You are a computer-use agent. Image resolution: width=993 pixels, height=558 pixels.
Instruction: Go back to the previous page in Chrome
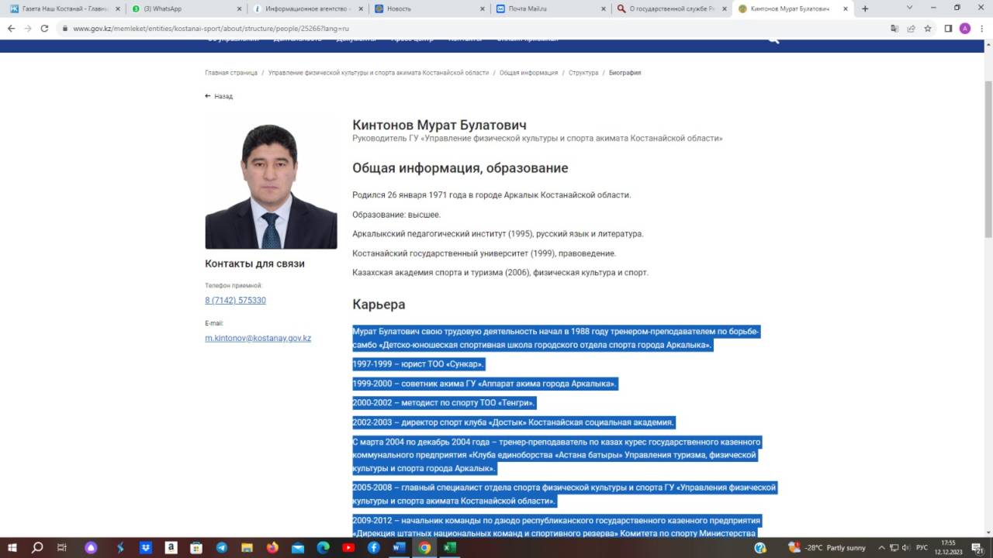coord(11,29)
